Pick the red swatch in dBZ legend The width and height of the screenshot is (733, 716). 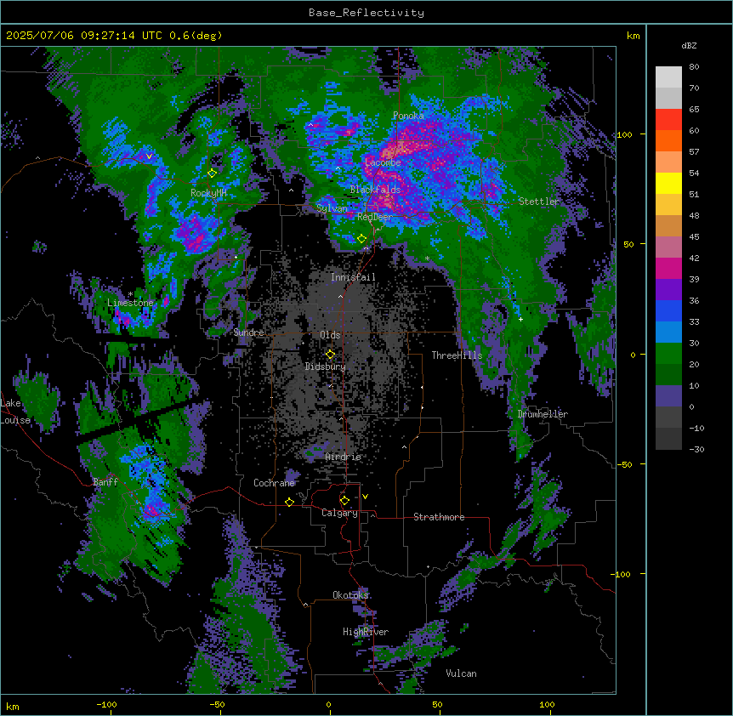pyautogui.click(x=668, y=119)
